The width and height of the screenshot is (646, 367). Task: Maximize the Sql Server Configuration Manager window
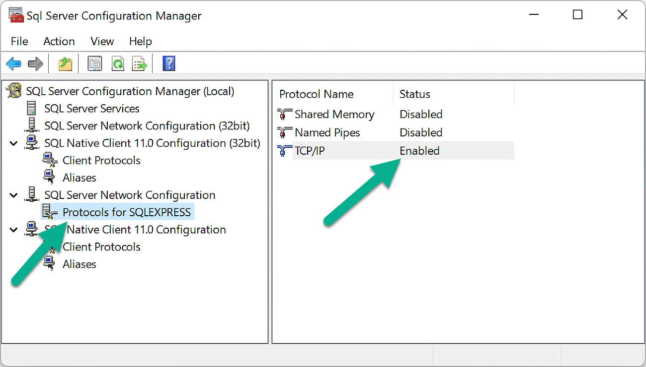pos(577,15)
